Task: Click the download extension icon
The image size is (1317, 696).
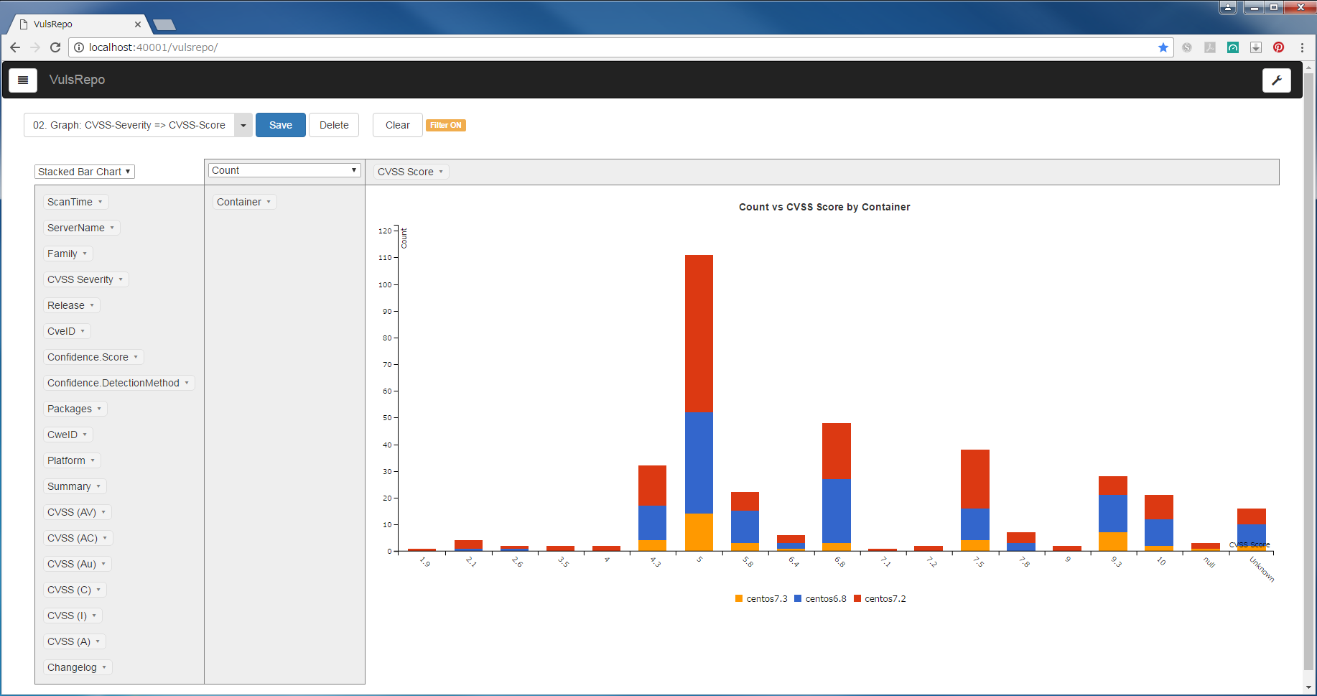Action: (1256, 47)
